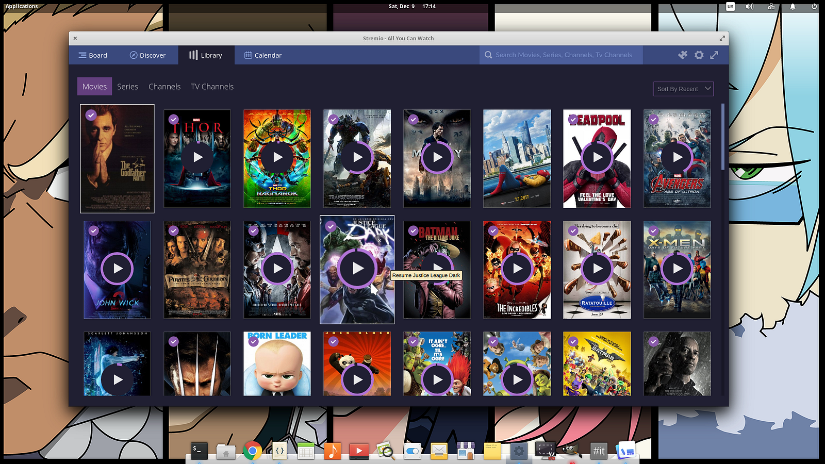825x464 pixels.
Task: Open the Add-ons puzzle piece icon
Action: [683, 55]
